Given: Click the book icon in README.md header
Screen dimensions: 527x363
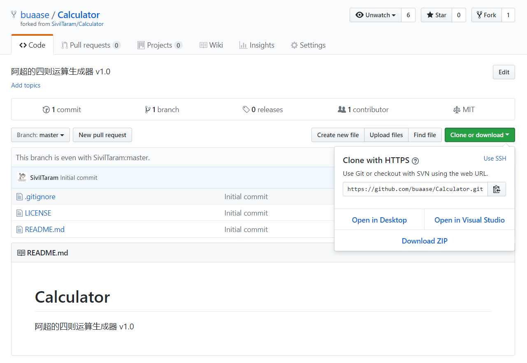Looking at the screenshot, I should (21, 253).
